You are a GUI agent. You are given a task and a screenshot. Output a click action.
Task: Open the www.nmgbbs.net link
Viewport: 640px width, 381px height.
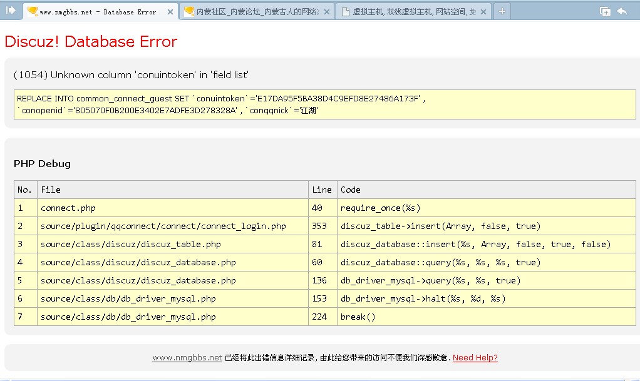[187, 358]
